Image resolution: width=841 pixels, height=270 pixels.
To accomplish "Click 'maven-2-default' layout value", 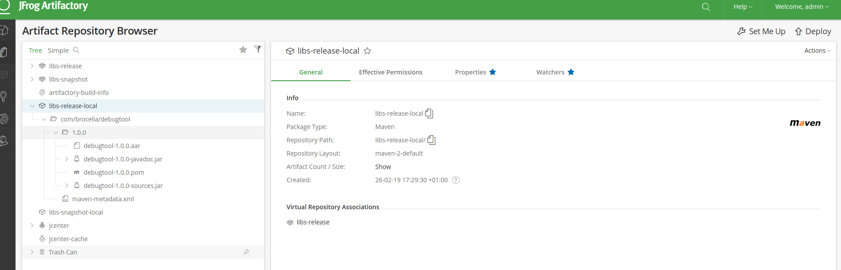I will click(399, 153).
